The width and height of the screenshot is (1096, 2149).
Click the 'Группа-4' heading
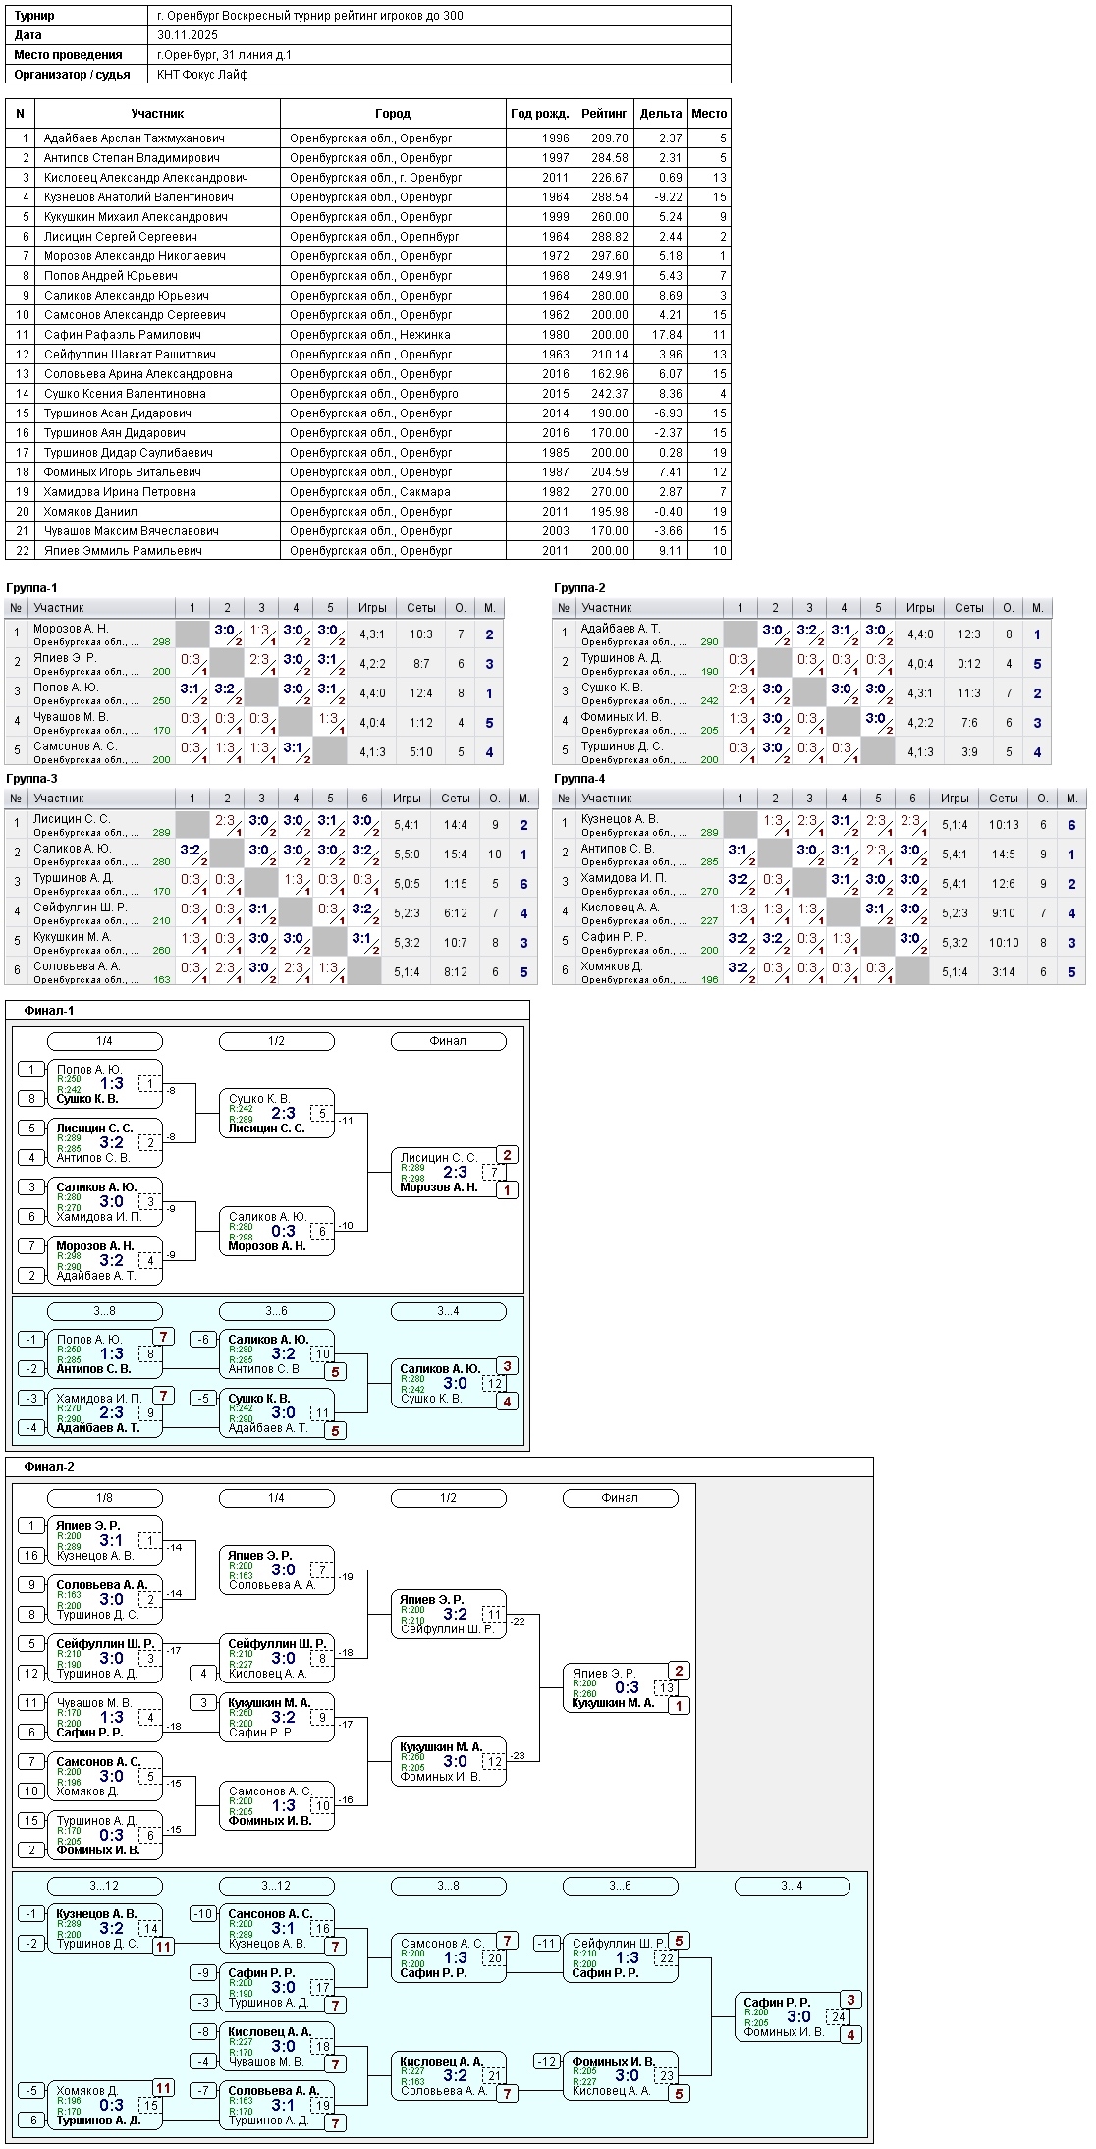pos(579,779)
